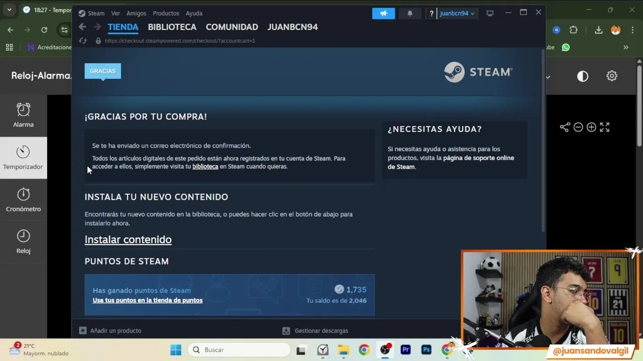Expand hidden bookmarks chevron in Chrome
This screenshot has height=361, width=643.
pyautogui.click(x=626, y=47)
